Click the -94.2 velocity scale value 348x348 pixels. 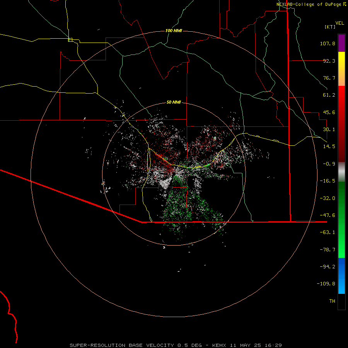[x=328, y=267]
